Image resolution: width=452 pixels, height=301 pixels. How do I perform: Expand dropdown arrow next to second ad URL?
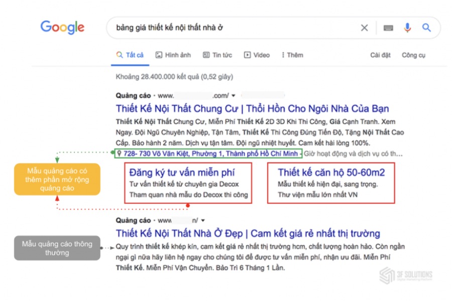[203, 221]
